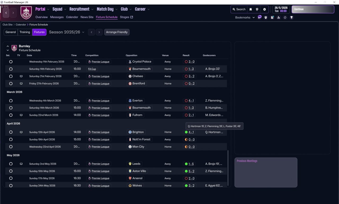Click the Aston Villa club badge

point(130,171)
